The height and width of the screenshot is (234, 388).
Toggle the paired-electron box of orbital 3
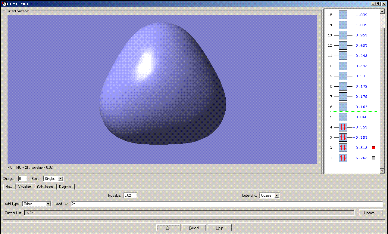343,137
